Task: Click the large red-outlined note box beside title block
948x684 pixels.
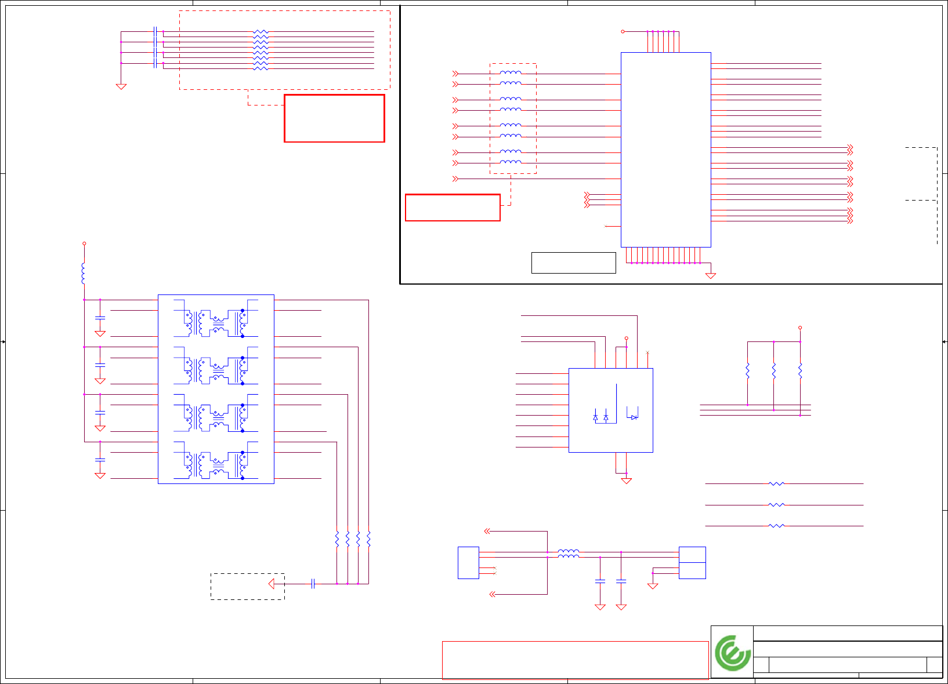Action: pos(576,660)
